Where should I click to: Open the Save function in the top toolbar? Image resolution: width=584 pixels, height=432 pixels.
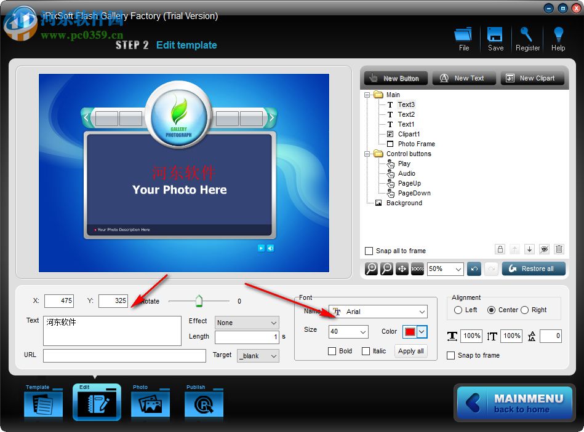495,37
